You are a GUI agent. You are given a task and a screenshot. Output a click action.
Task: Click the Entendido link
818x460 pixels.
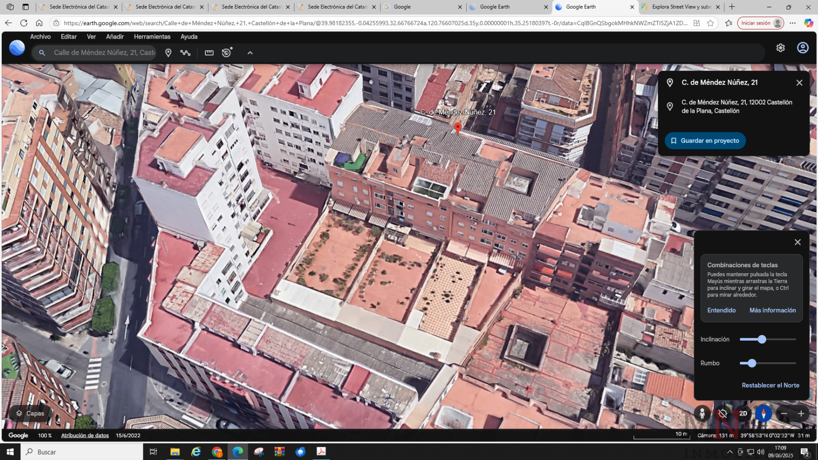[721, 310]
